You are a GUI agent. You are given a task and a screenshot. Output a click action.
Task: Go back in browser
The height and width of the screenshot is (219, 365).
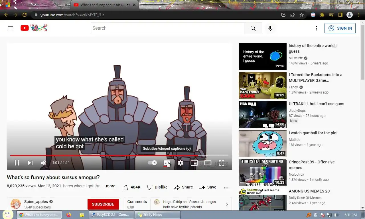(6, 15)
